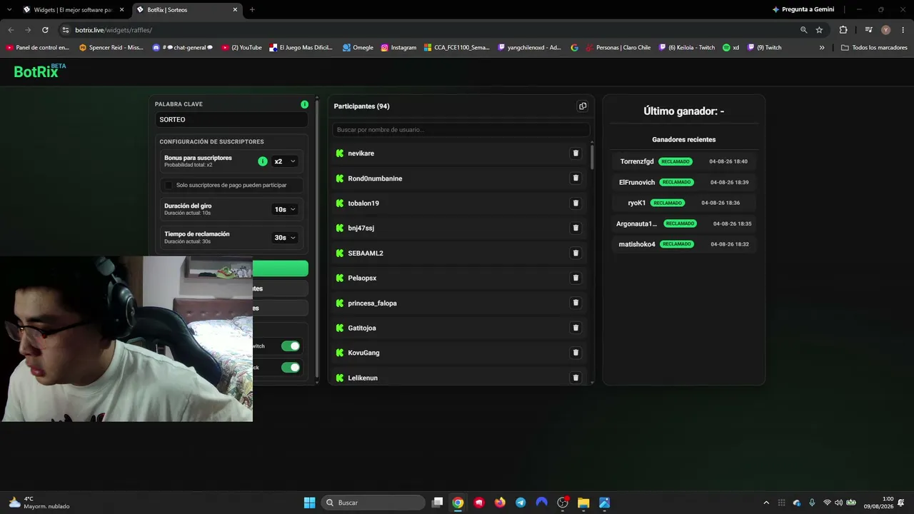
Task: Open weather widget on taskbar
Action: pos(39,503)
